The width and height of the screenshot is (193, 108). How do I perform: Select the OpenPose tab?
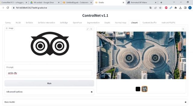(77, 23)
